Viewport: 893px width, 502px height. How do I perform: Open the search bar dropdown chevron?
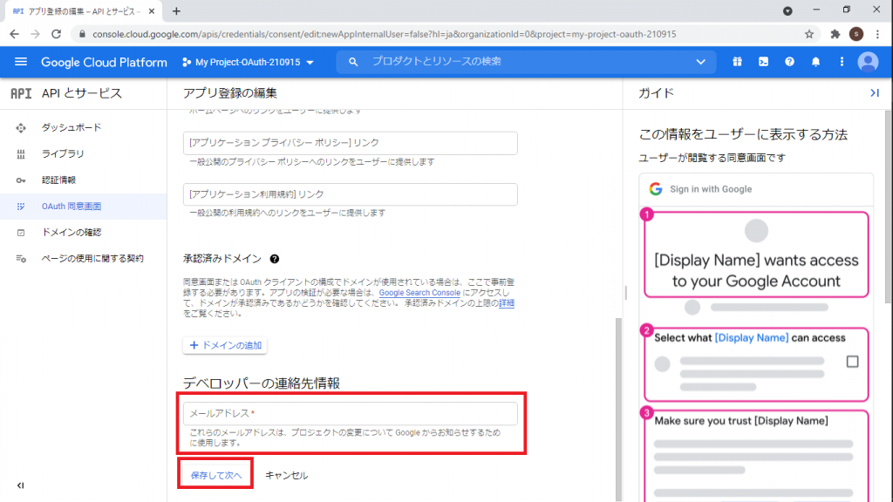click(699, 62)
